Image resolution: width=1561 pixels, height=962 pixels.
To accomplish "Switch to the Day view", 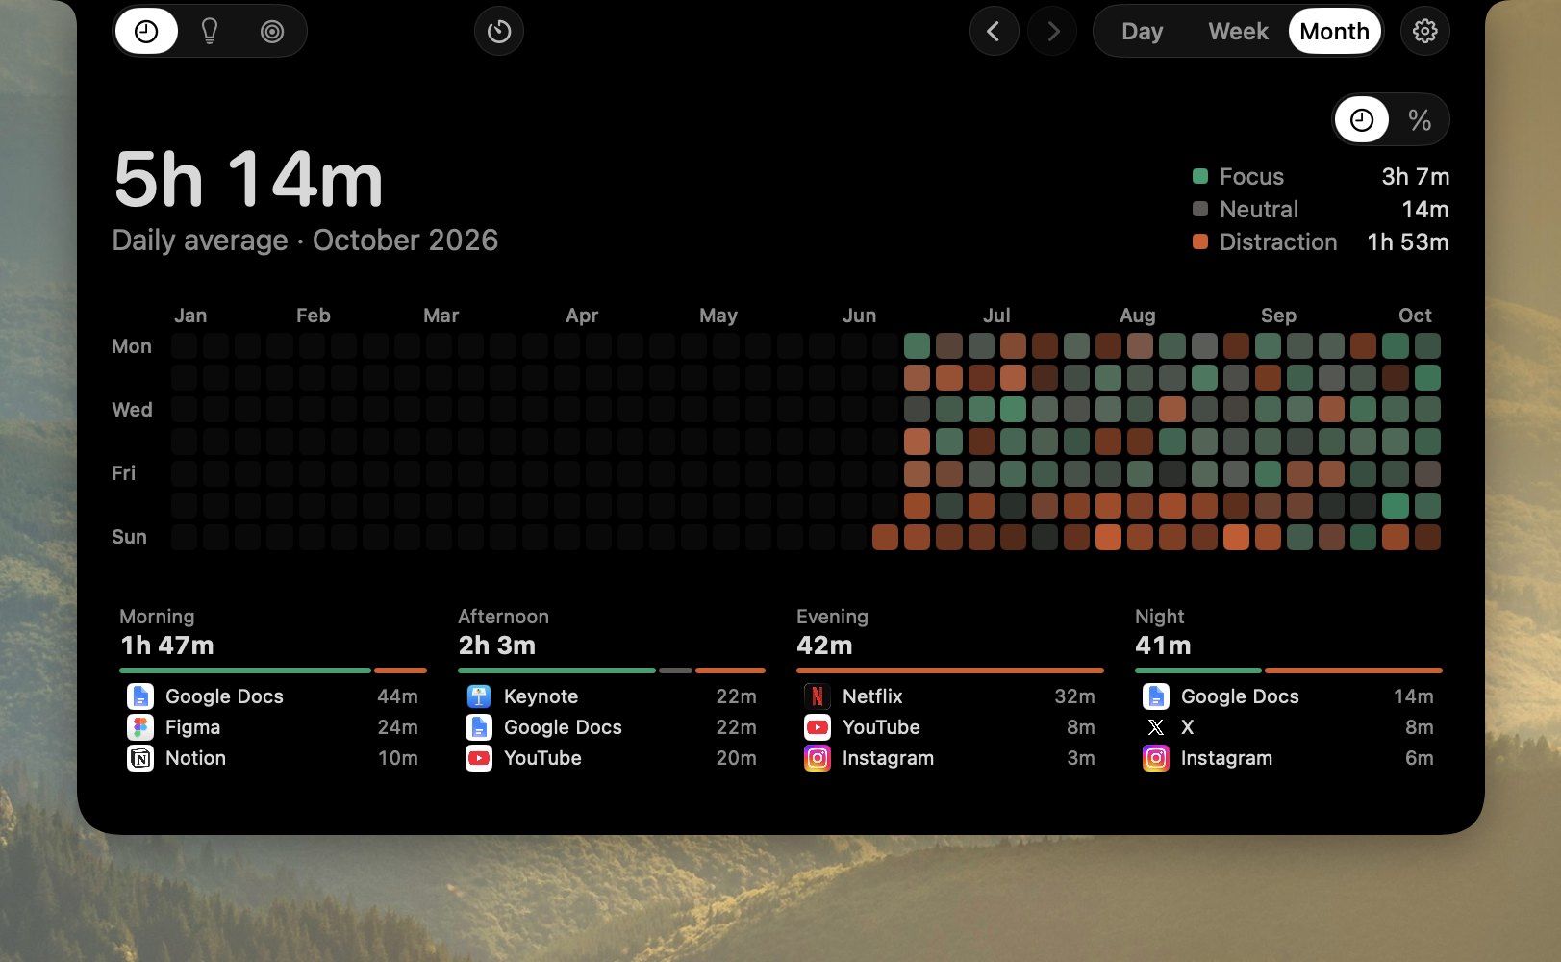I will (x=1142, y=32).
